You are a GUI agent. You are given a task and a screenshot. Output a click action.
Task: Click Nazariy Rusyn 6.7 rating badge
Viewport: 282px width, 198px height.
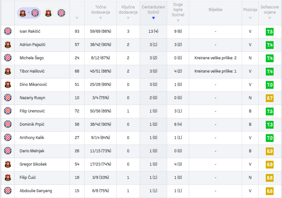(x=269, y=98)
